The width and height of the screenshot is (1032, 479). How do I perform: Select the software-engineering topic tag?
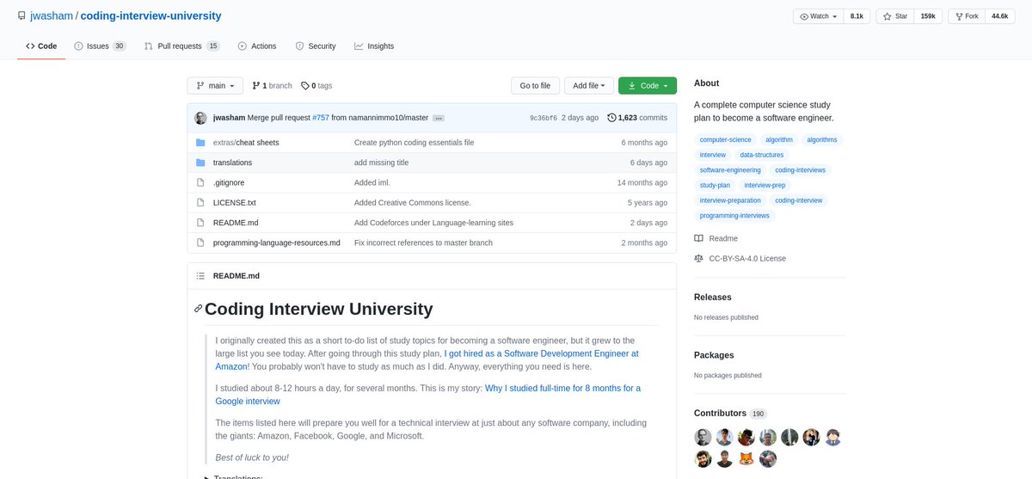(730, 170)
